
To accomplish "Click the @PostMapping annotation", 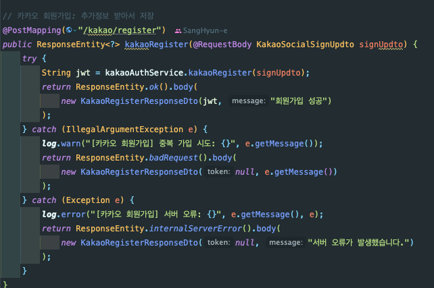I will 32,30.
